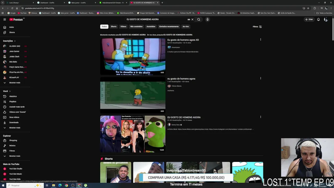Select the Vídeos filter chip

coord(123,27)
